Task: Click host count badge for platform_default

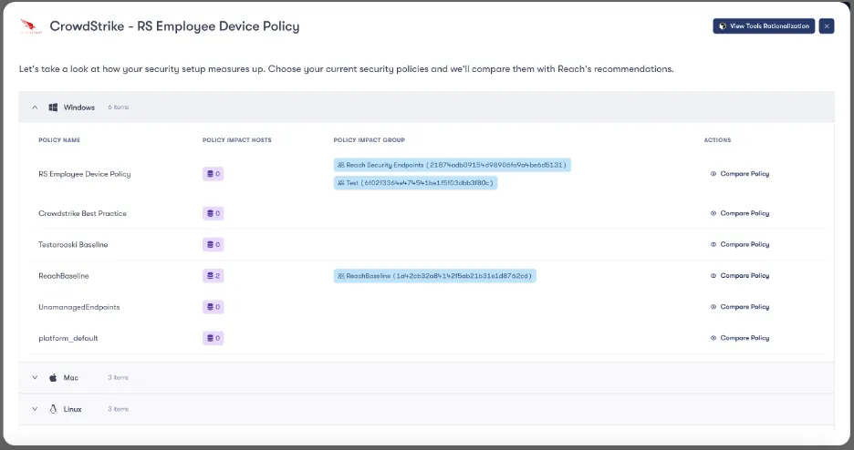Action: pyautogui.click(x=213, y=338)
